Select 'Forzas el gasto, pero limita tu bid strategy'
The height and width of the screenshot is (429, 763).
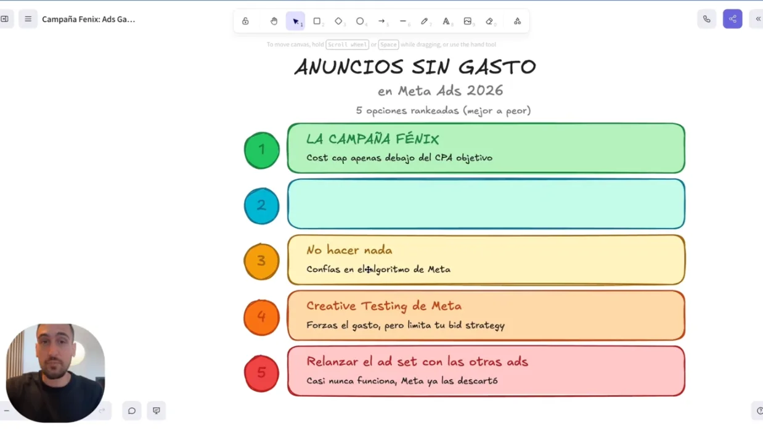pyautogui.click(x=406, y=325)
